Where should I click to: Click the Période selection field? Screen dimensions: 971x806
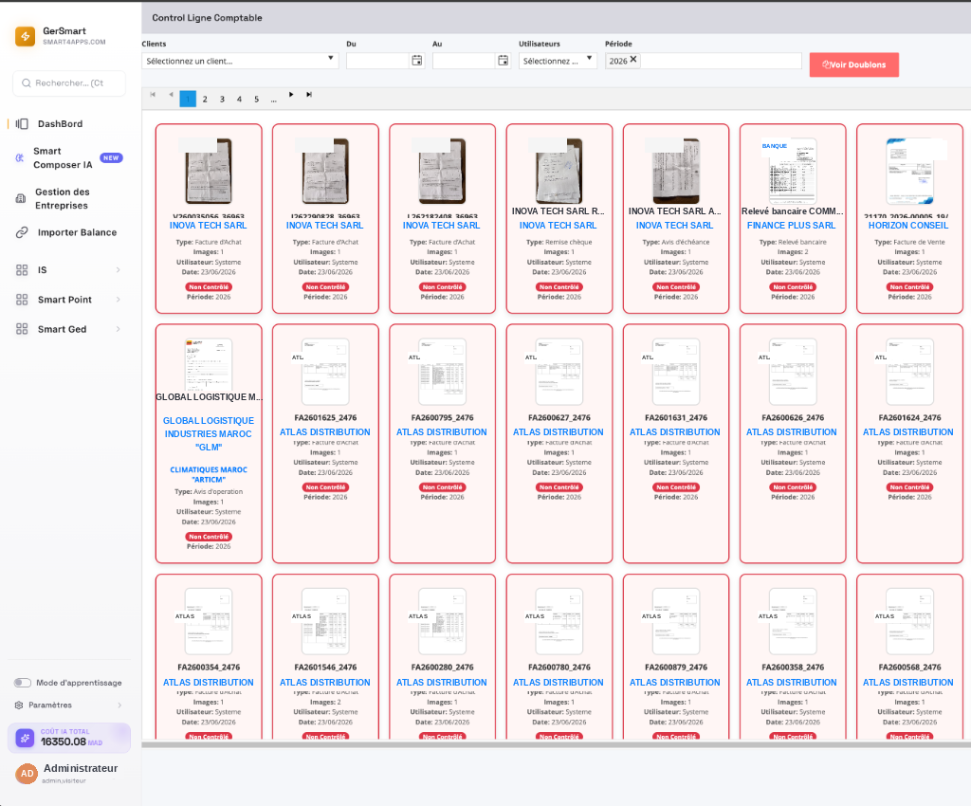click(704, 61)
